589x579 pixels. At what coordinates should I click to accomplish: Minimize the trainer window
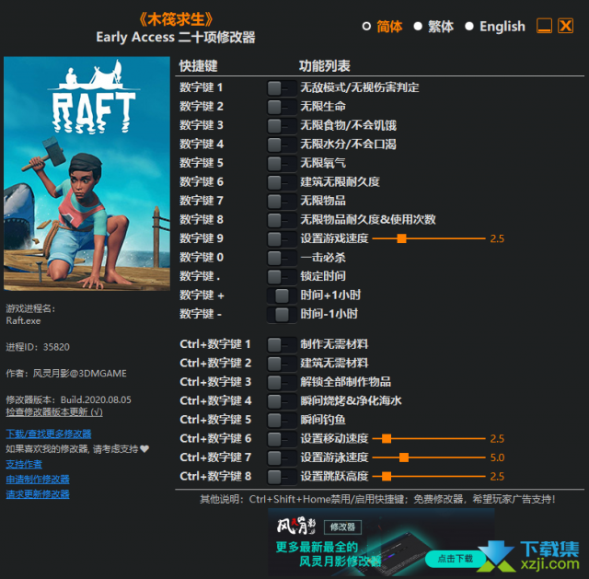pos(544,26)
